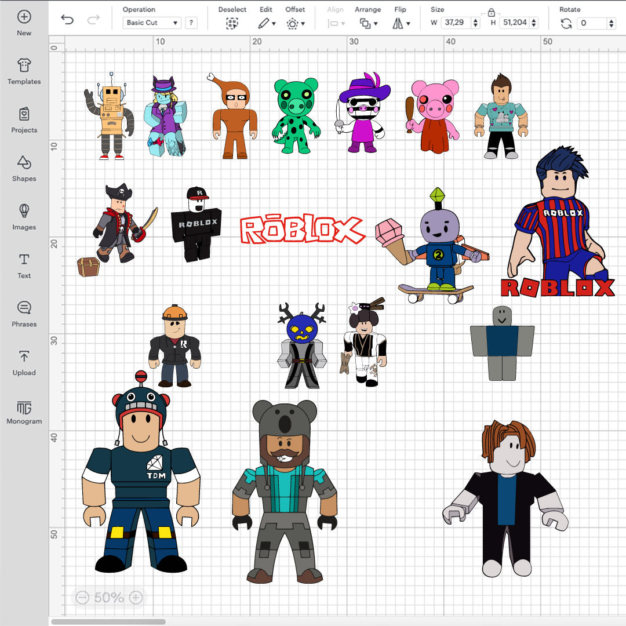
Task: Open the Monogram tool
Action: 24,413
